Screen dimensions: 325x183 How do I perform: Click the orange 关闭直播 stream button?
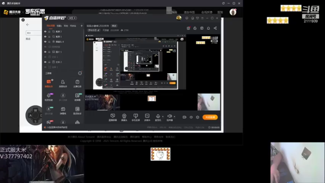[210, 117]
